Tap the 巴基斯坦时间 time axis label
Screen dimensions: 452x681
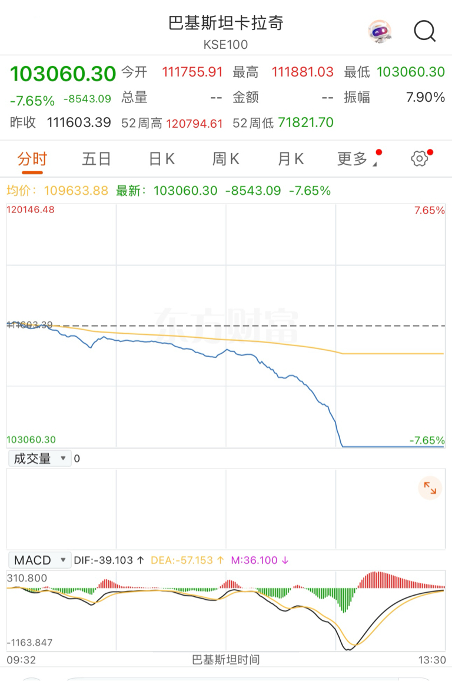point(226,660)
